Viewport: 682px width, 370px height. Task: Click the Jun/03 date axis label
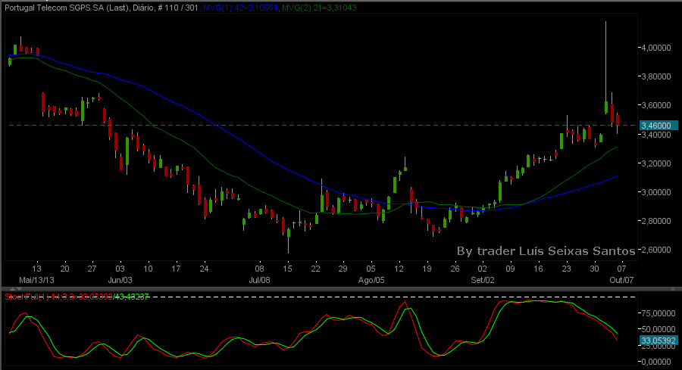pos(120,280)
